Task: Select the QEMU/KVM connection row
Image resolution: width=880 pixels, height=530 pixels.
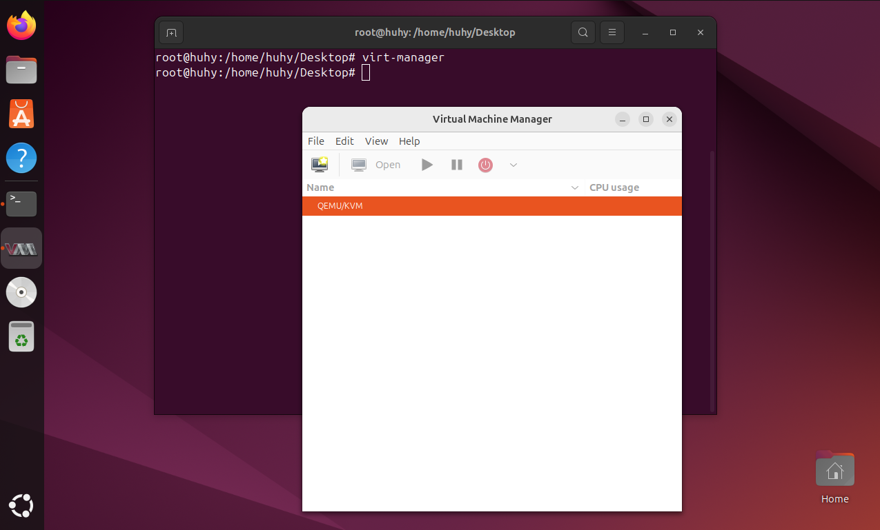Action: 492,206
